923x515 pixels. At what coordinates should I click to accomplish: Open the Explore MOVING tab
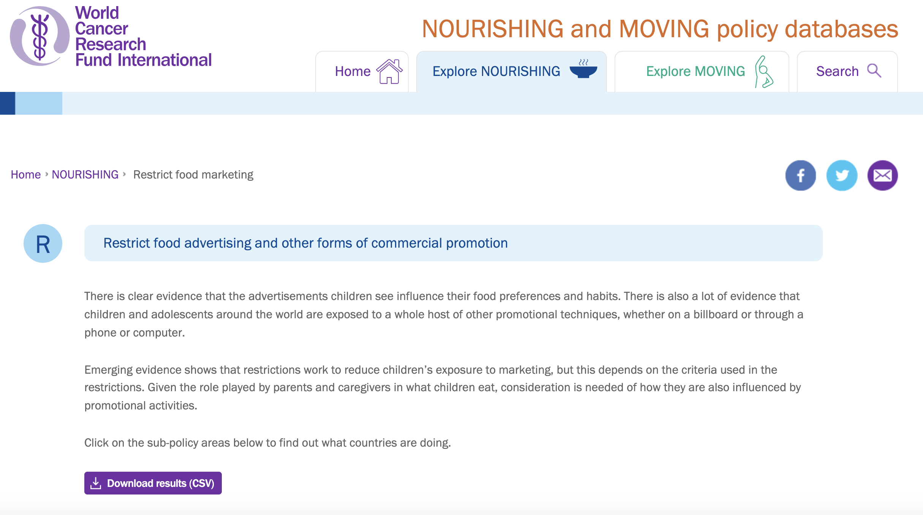702,71
